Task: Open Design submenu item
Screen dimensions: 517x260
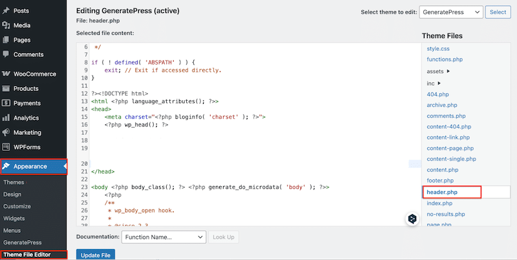Action: point(12,194)
